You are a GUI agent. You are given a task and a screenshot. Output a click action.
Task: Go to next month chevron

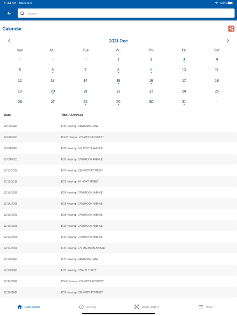click(x=228, y=41)
